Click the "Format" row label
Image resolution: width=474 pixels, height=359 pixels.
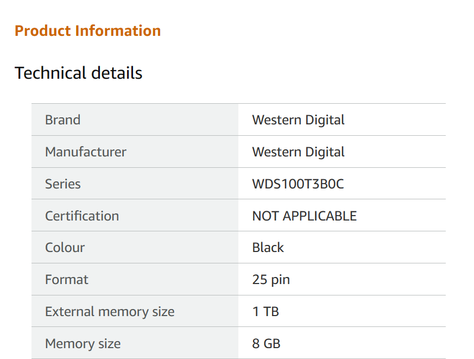[66, 280]
